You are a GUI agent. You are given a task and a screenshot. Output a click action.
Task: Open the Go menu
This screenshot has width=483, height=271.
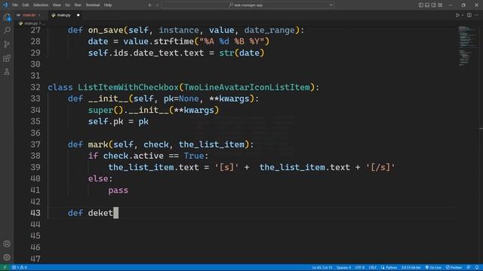(x=67, y=5)
